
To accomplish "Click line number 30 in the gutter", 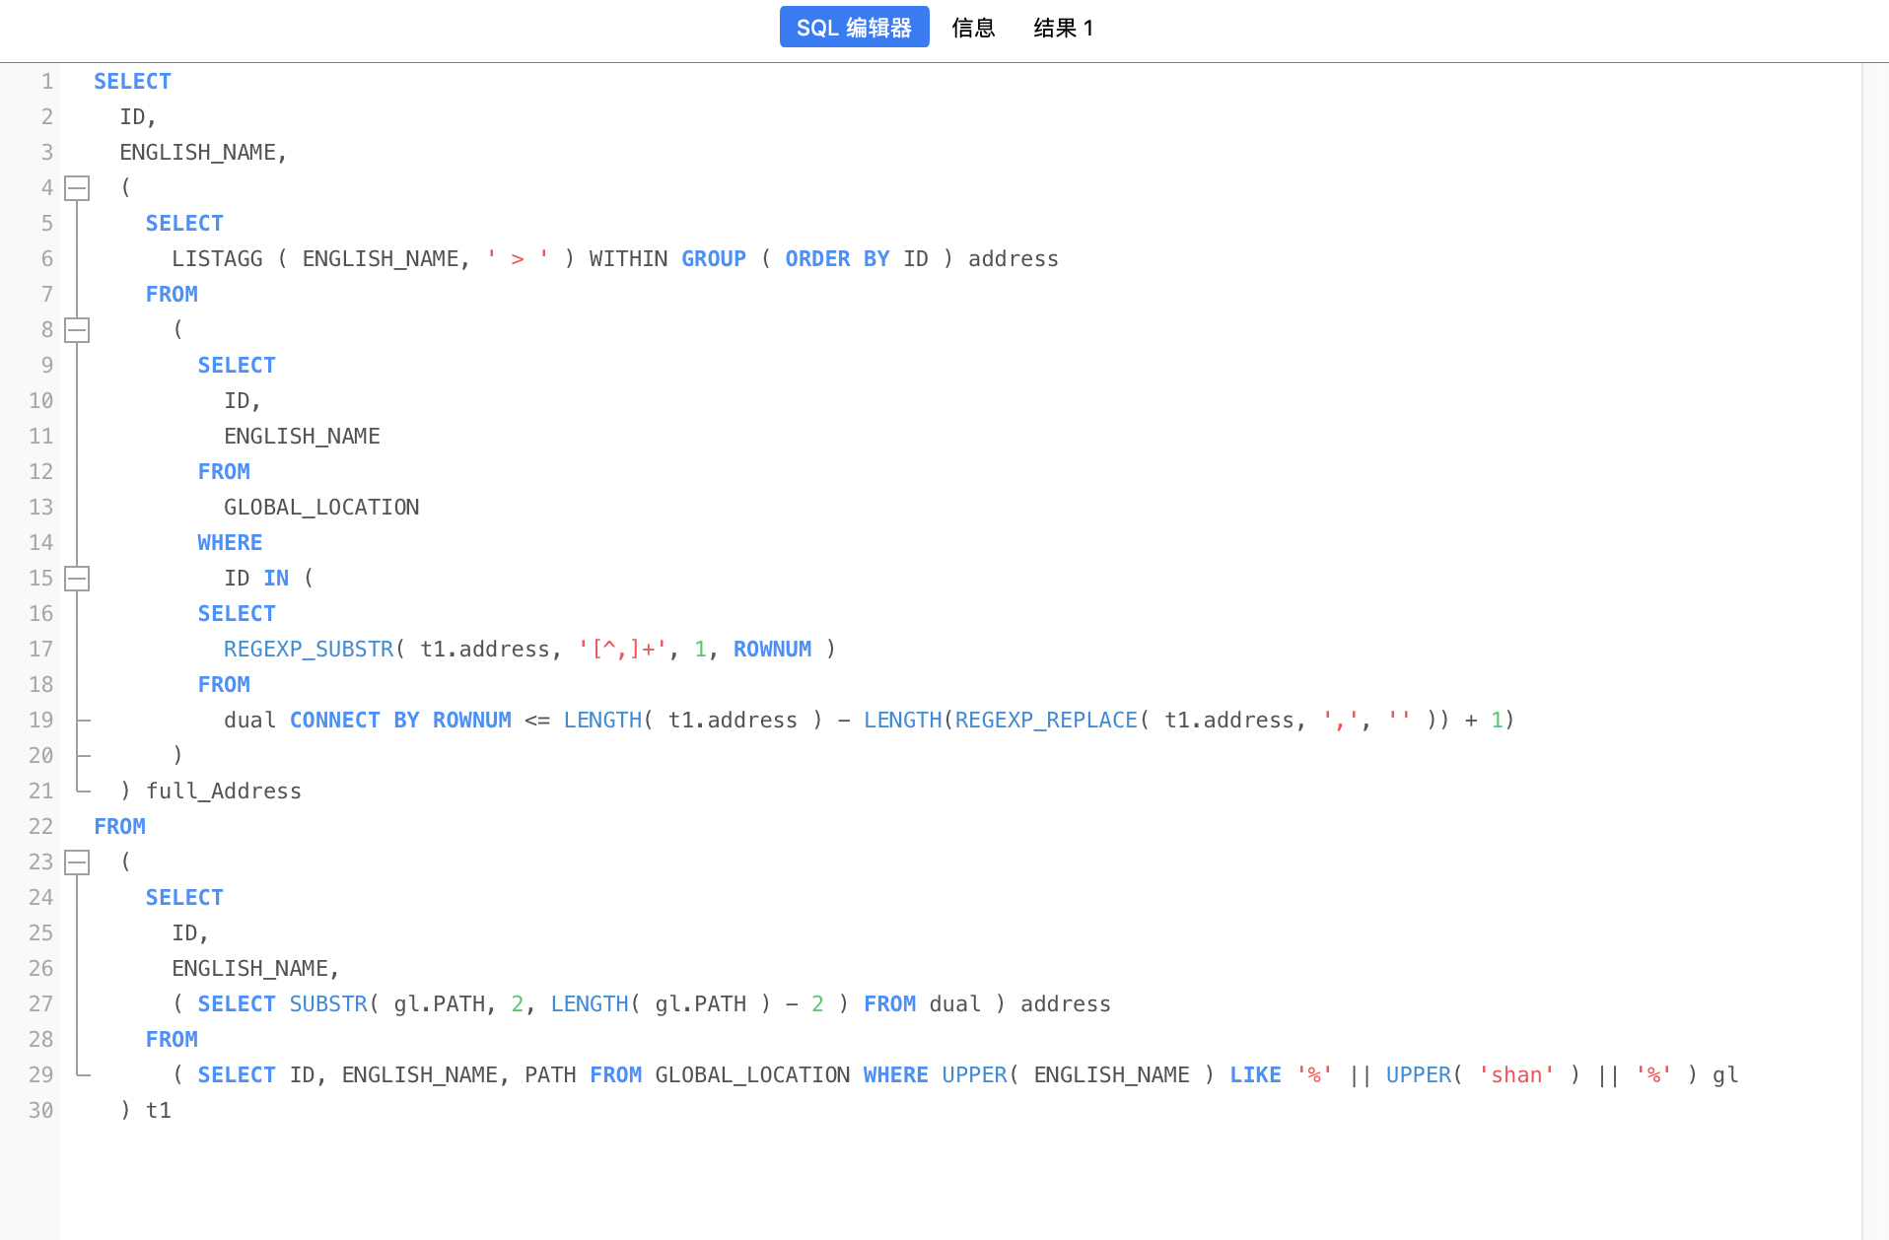I will (40, 1110).
